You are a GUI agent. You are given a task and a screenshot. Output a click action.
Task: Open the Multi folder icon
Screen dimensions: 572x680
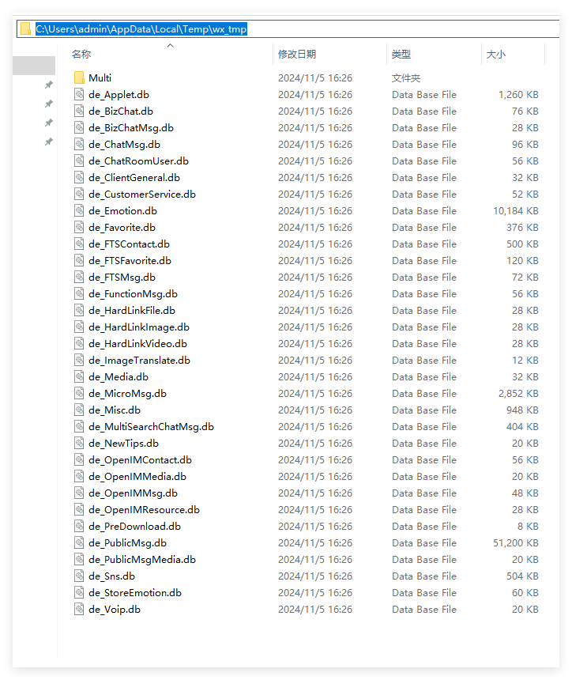pos(79,77)
